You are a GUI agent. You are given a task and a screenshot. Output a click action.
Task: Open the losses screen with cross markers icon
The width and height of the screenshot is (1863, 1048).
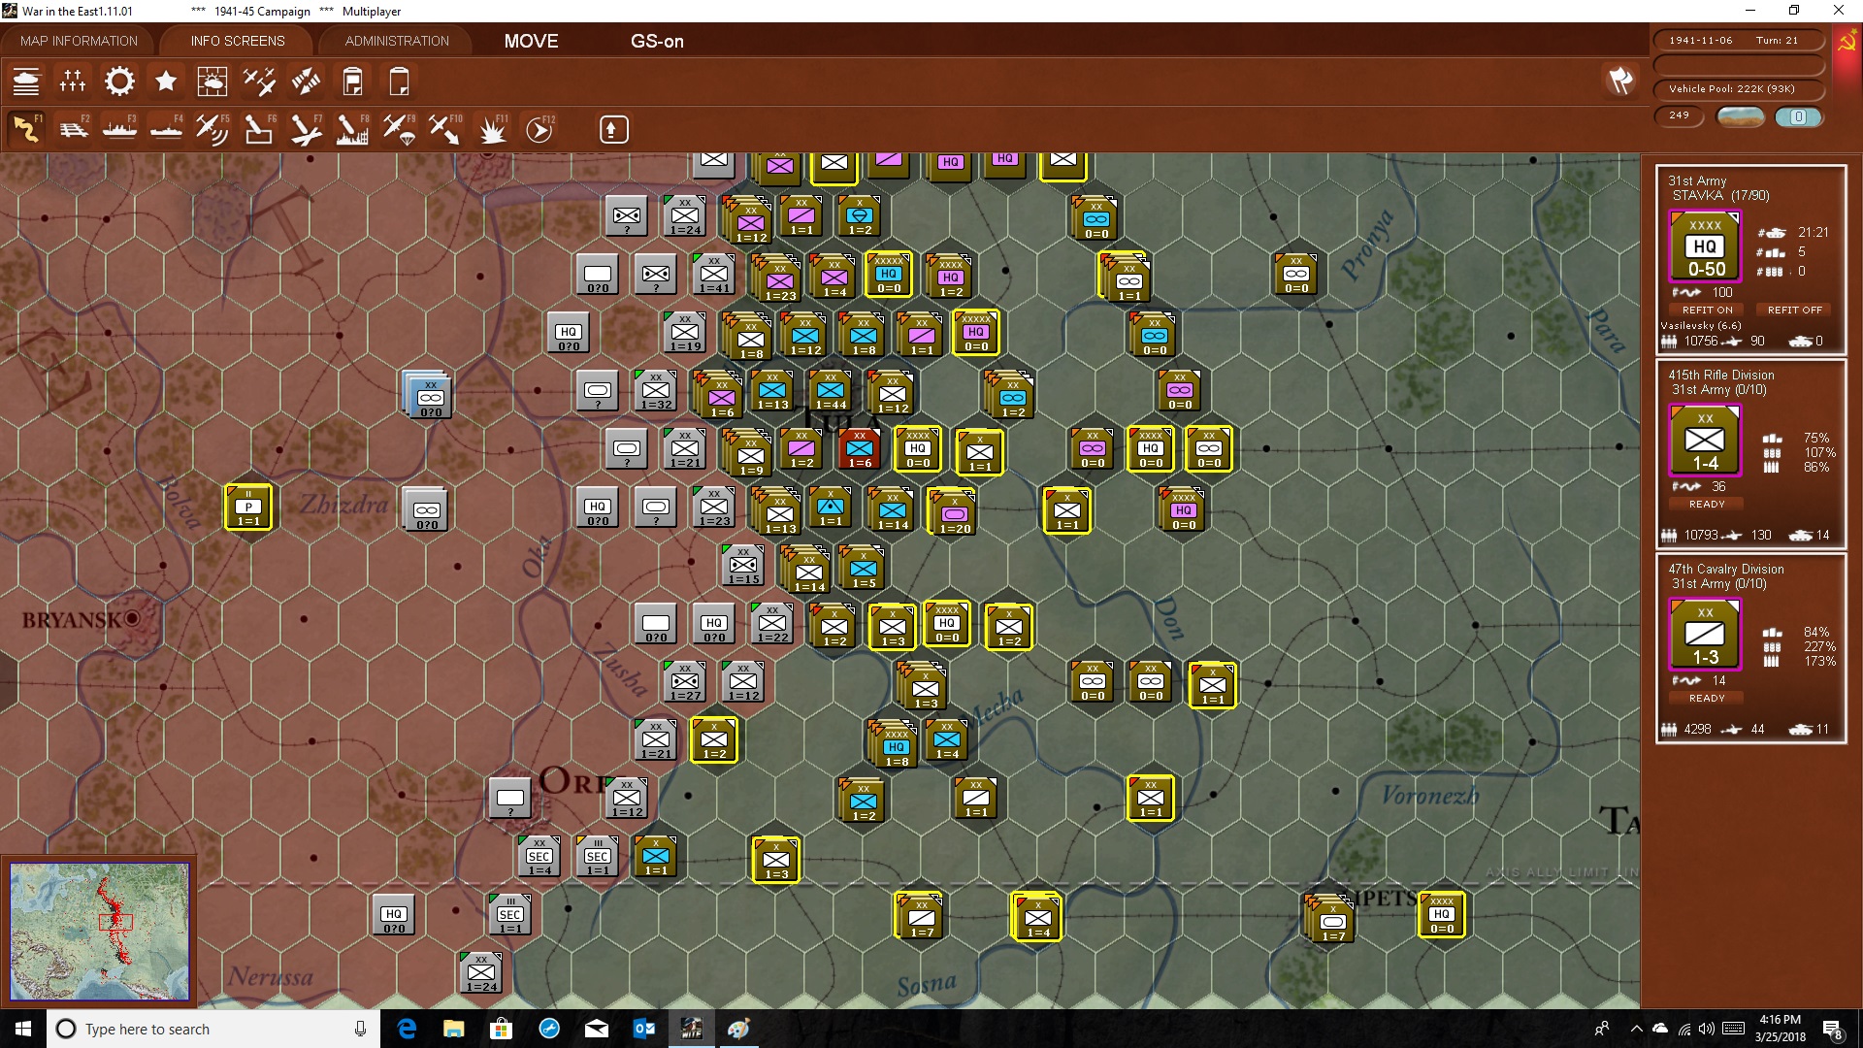click(73, 82)
